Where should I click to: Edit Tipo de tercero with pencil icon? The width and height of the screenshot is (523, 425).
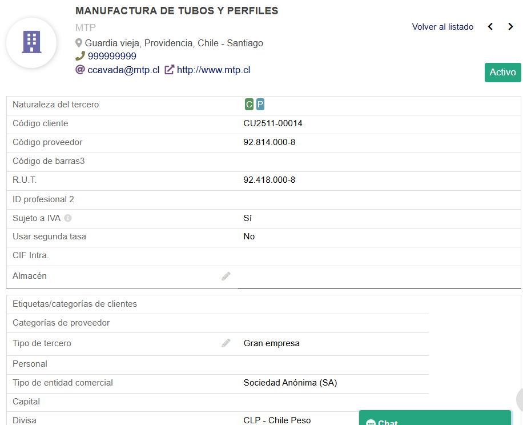point(226,343)
